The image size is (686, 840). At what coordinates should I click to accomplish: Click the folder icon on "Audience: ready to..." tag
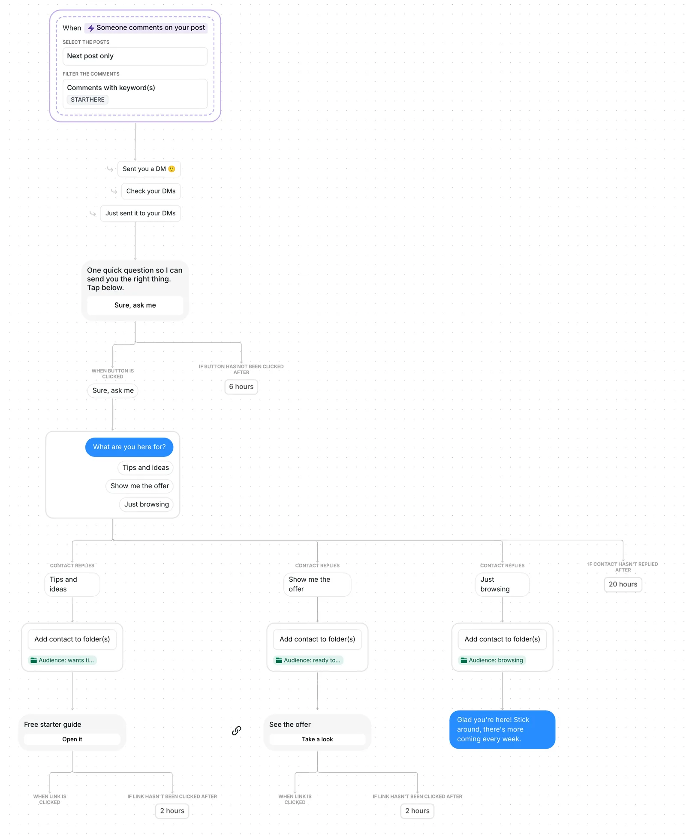point(279,660)
